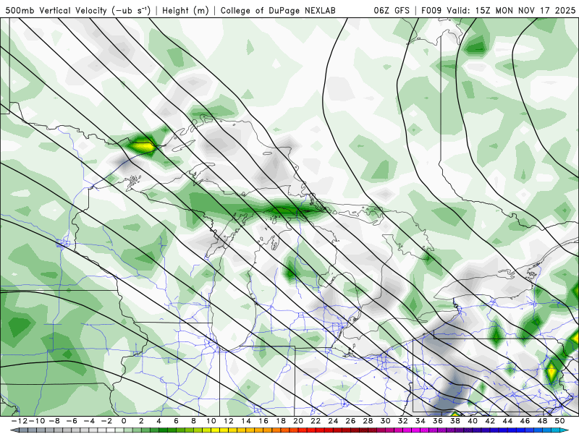Click the '46' value on the color scale

click(x=525, y=421)
